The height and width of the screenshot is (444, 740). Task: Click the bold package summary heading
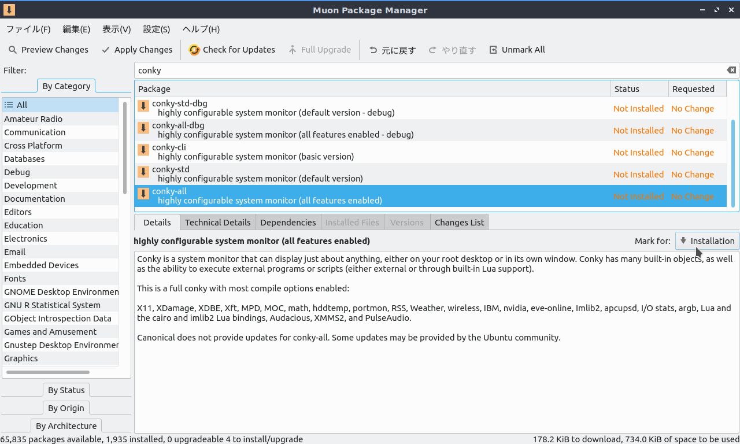251,240
